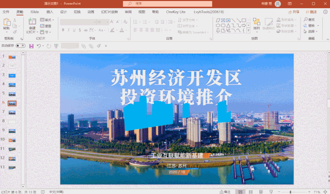Select slide 3 thumbnail
This screenshot has height=194, width=330.
coord(12,76)
